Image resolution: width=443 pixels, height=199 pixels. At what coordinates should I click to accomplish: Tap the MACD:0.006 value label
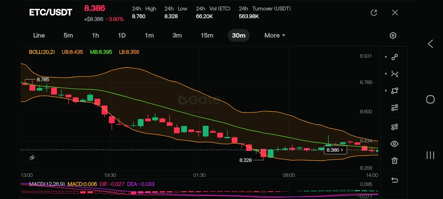82,184
